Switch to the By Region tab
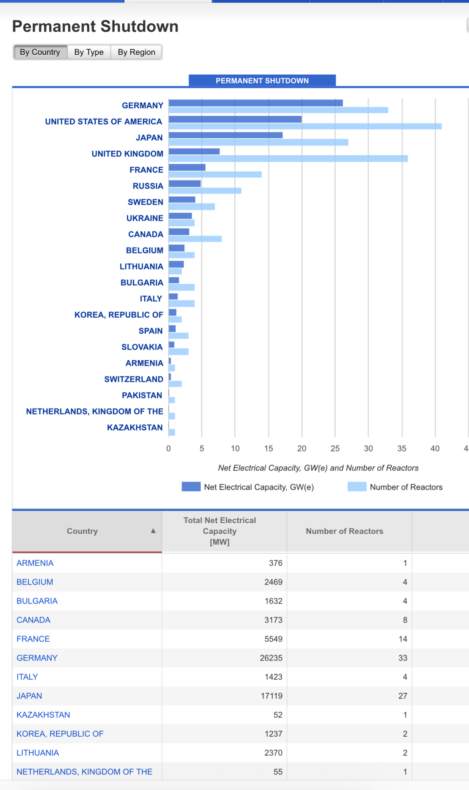Screen dimensions: 469x790 136,52
